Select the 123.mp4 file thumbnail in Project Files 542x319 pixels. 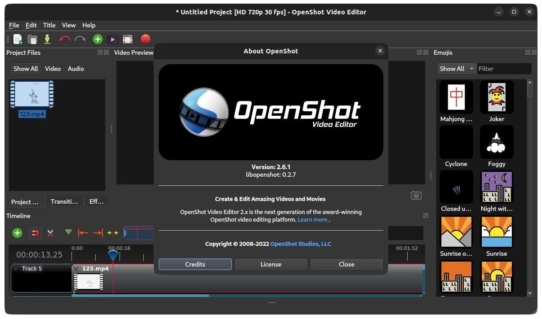click(x=31, y=95)
